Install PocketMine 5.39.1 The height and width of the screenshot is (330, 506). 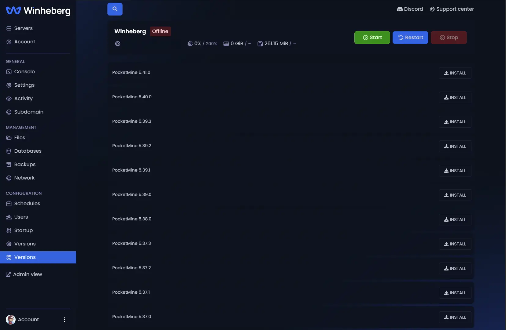point(455,171)
